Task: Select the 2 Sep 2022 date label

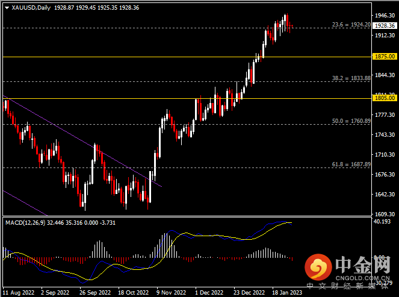Action: pos(55,292)
